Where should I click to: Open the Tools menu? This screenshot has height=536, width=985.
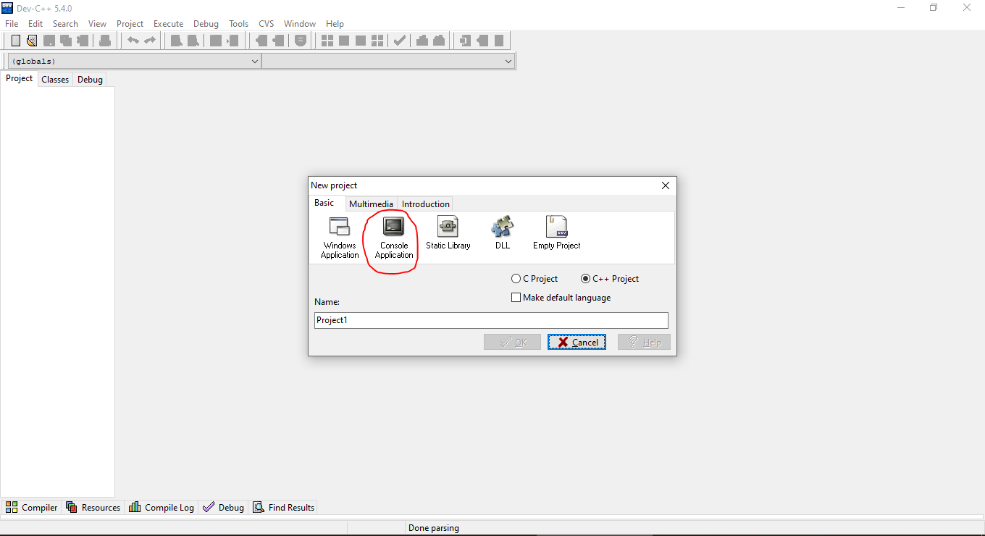239,24
